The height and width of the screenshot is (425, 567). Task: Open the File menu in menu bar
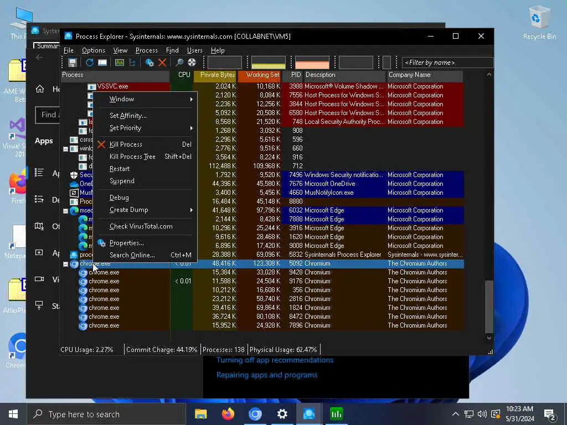(68, 50)
